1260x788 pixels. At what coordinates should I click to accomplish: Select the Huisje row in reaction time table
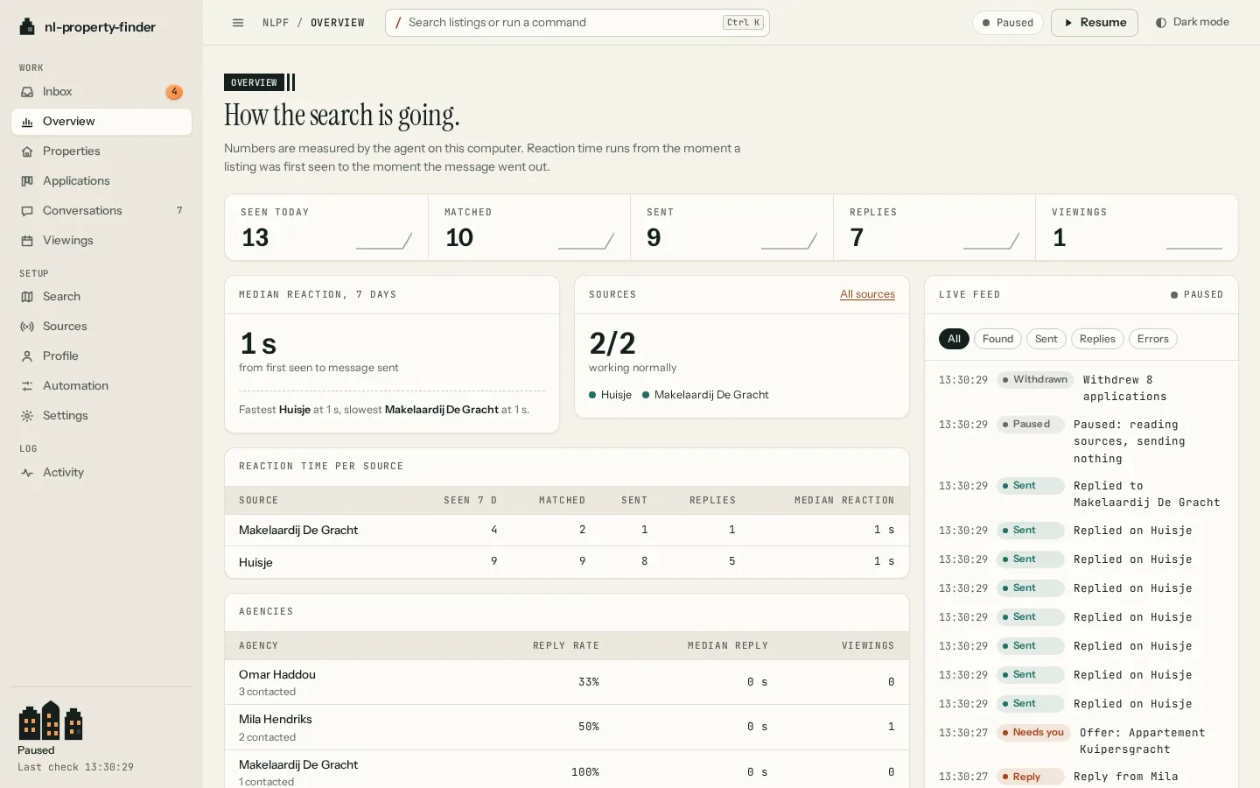click(567, 562)
